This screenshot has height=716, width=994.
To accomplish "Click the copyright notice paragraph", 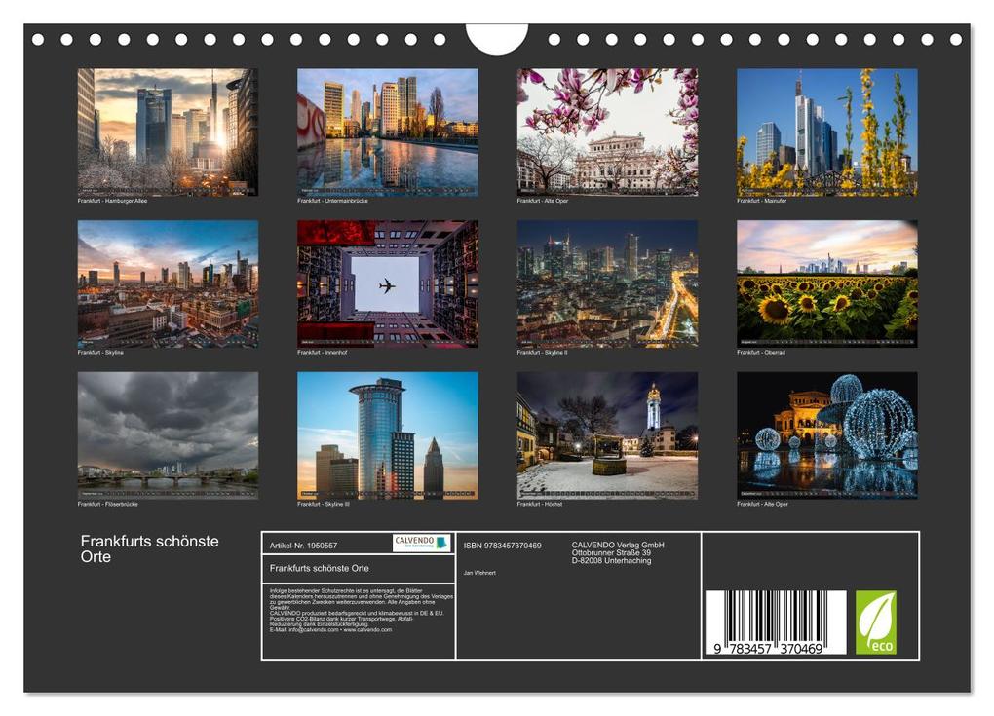I will 362,610.
